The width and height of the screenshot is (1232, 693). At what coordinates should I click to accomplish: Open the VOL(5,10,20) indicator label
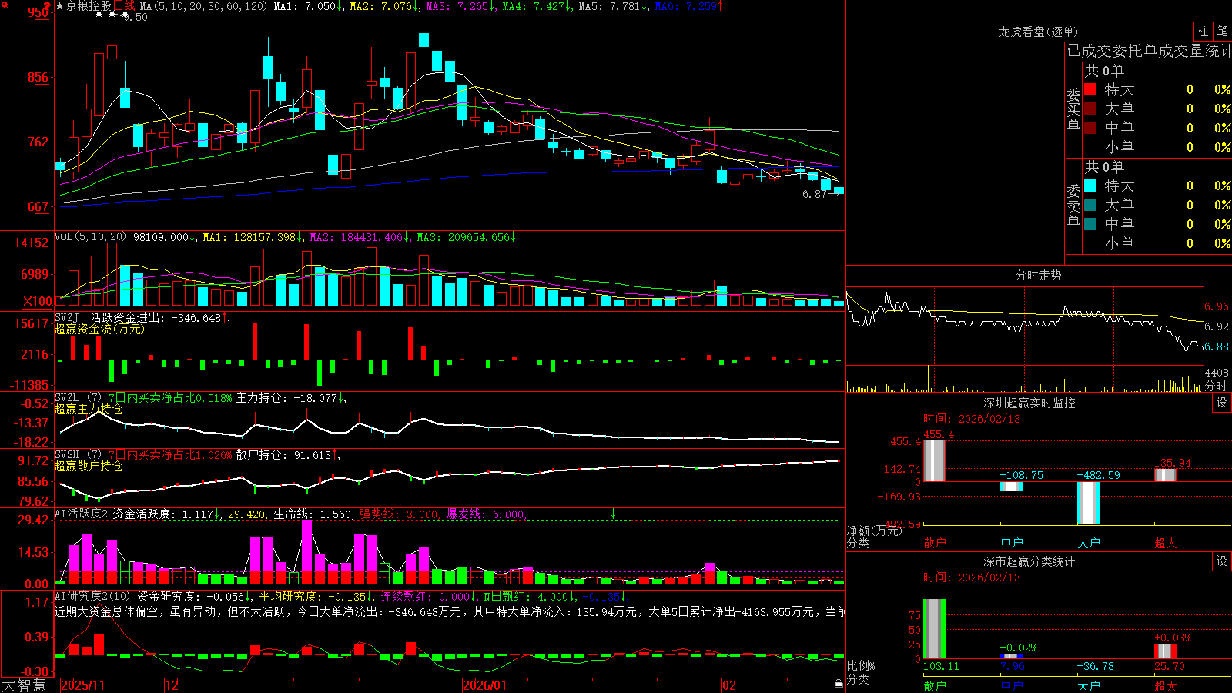[x=91, y=237]
